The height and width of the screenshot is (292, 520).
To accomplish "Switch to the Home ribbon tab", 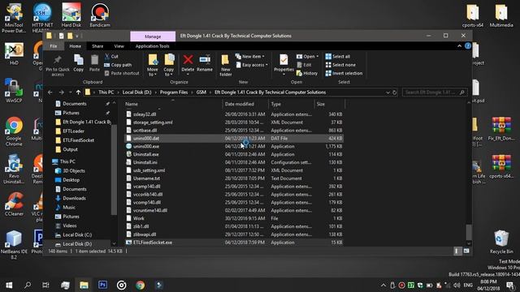I will click(75, 46).
